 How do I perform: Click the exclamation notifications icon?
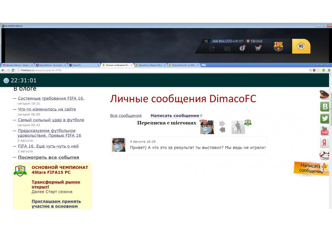click(242, 48)
